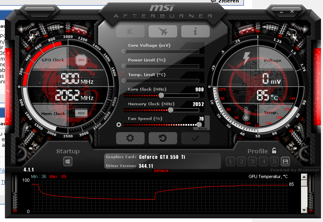Click graph scrollbar up arrow
The width and height of the screenshot is (323, 222).
(x=304, y=176)
